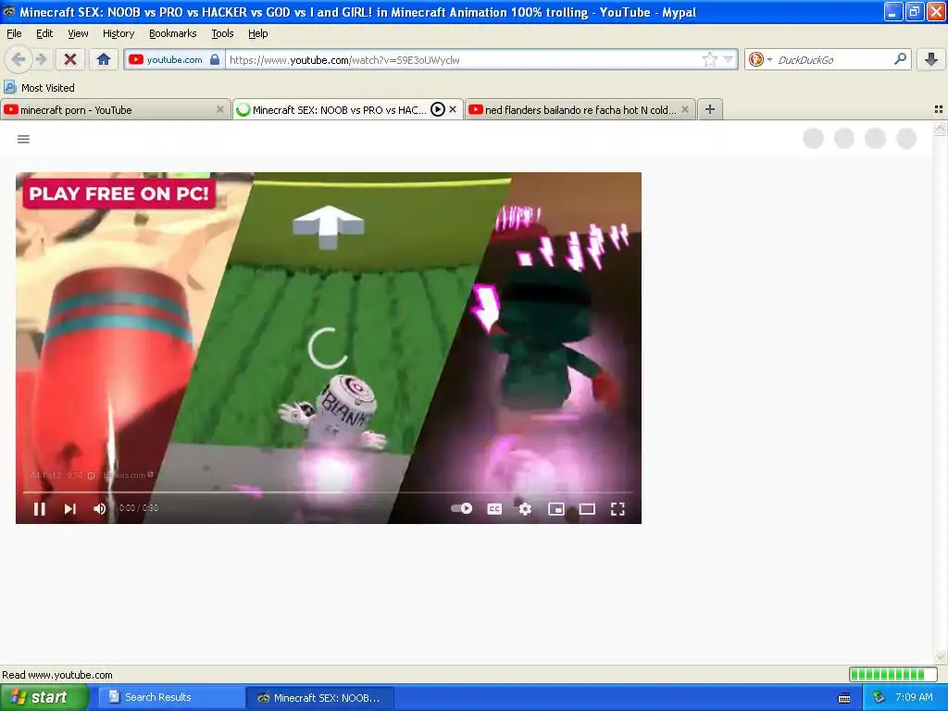Toggle the autoplay switch
The image size is (948, 711).
pyautogui.click(x=462, y=508)
